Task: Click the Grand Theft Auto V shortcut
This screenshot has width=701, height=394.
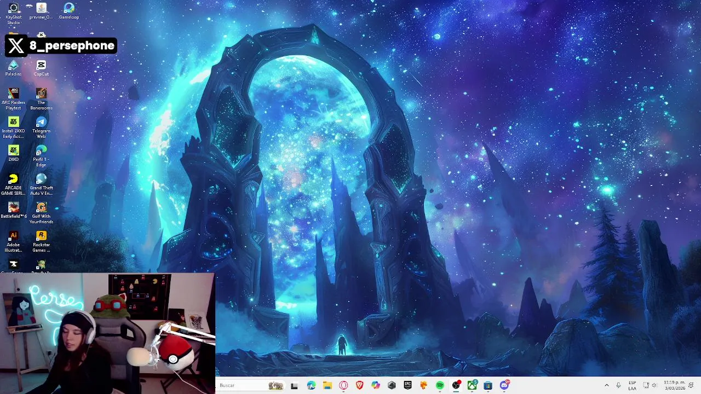Action: click(x=41, y=184)
